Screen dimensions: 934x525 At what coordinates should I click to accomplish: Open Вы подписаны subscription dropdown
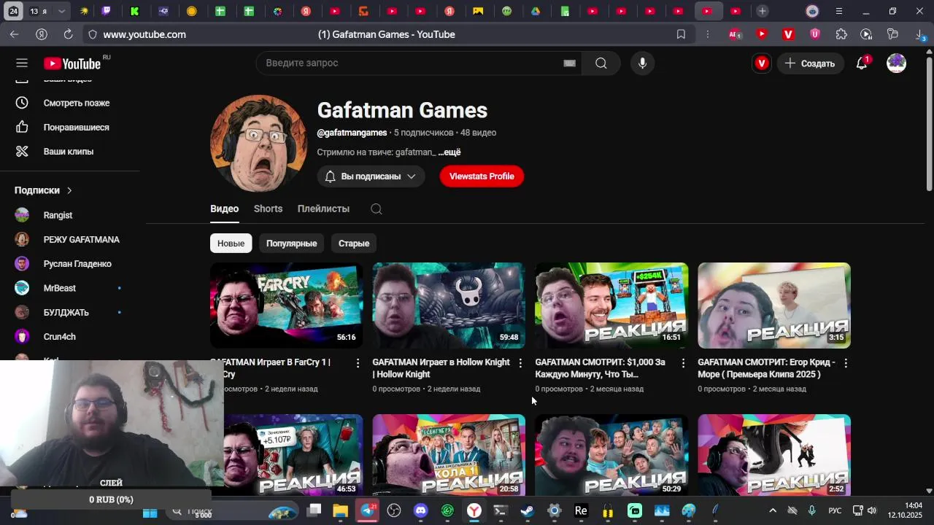point(371,176)
